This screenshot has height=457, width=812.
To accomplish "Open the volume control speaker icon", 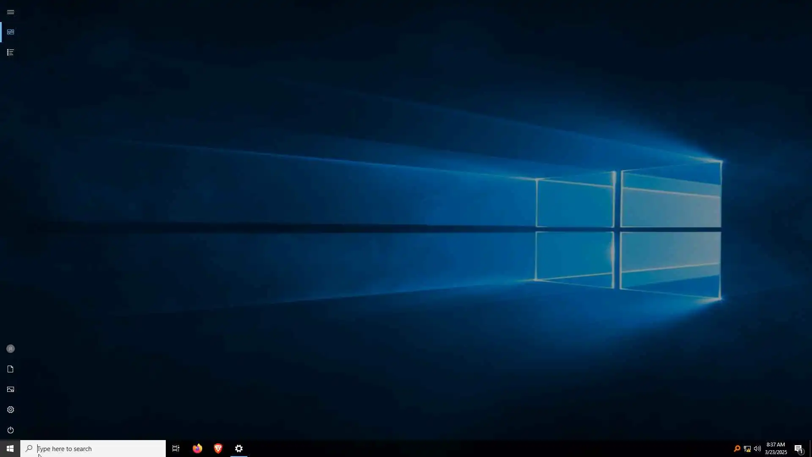I will click(x=757, y=449).
